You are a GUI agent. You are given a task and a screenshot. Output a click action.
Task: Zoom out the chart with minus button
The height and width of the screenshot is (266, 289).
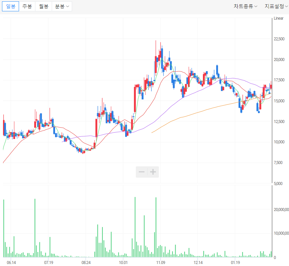pyautogui.click(x=141, y=172)
